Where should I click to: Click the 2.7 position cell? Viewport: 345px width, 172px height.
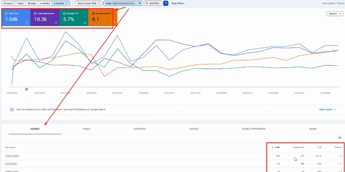(341, 164)
